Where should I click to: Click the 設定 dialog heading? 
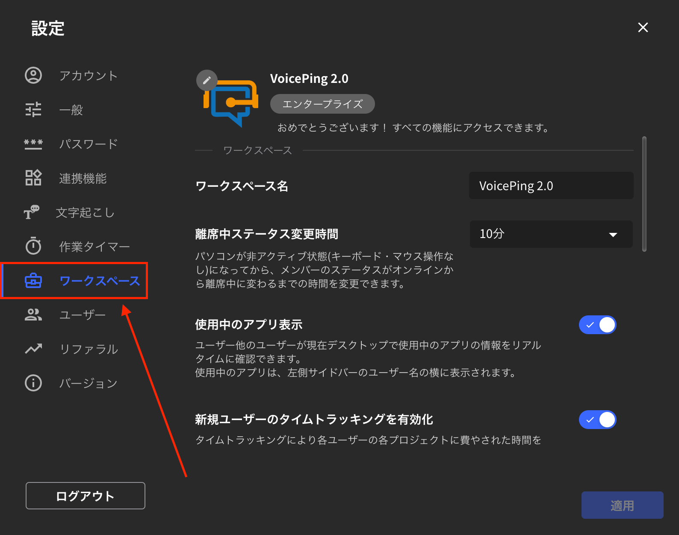point(48,29)
